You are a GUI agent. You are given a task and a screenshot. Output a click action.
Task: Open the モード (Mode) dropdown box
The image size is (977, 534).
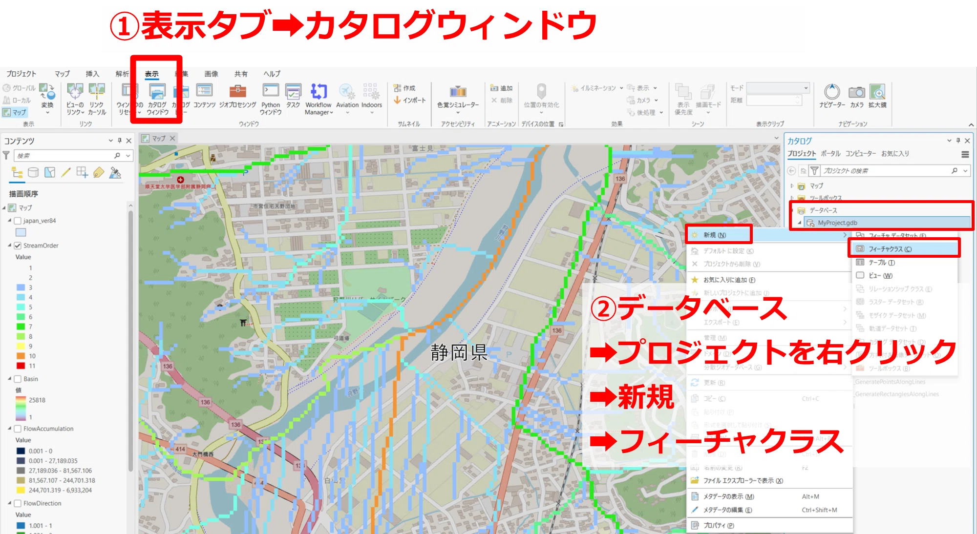point(778,88)
